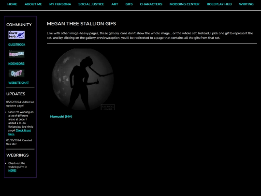Click the Neighbors badge image
The width and height of the screenshot is (261, 196).
(16, 54)
